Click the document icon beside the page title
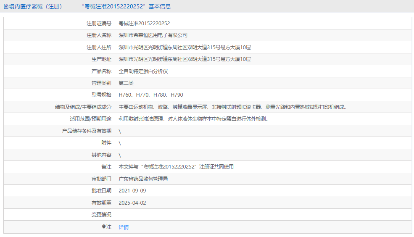Image resolution: width=414 pixels, height=237 pixels. (6, 6)
